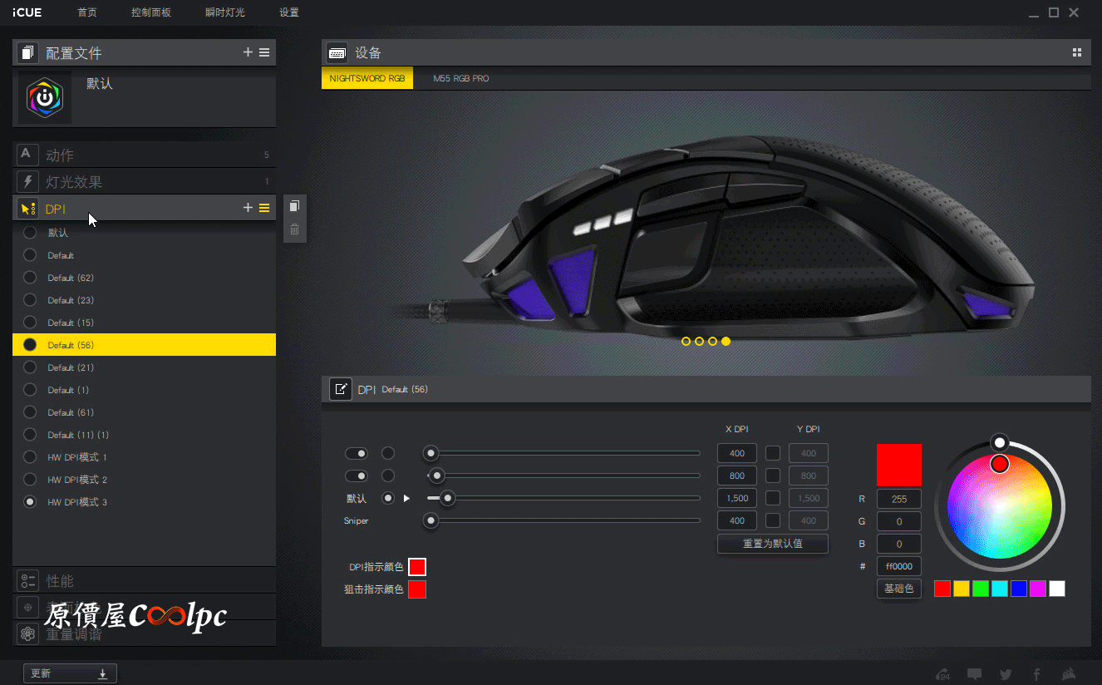This screenshot has height=685, width=1102.
Task: Select radio button for 400 DPI stage
Action: [x=388, y=453]
